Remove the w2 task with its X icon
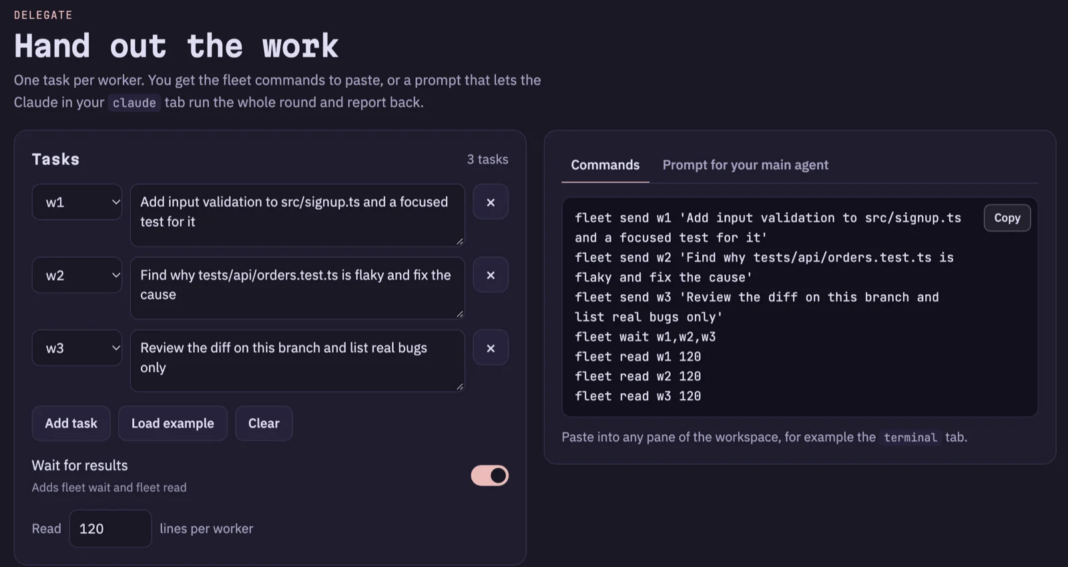Screen dimensions: 1068x567 point(491,275)
